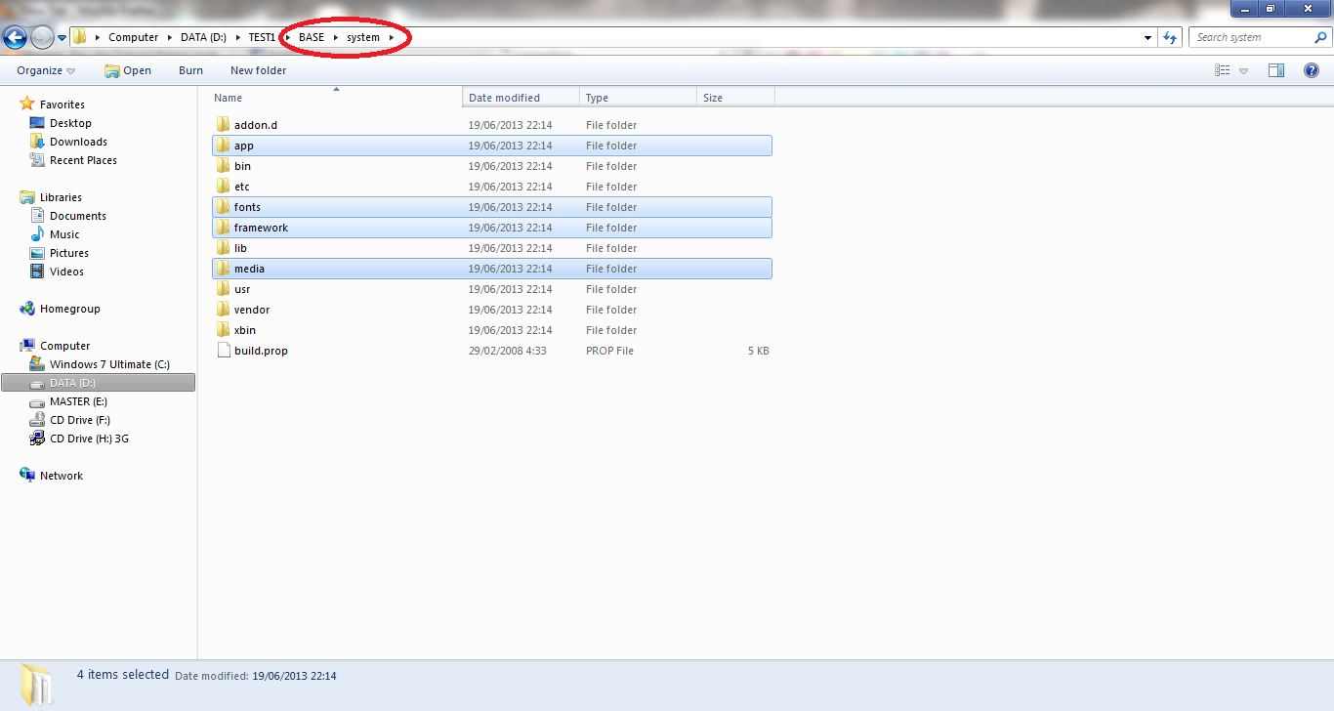Screen dimensions: 1334x711
Task: Open Desktop in Favorites
Action: click(x=70, y=123)
